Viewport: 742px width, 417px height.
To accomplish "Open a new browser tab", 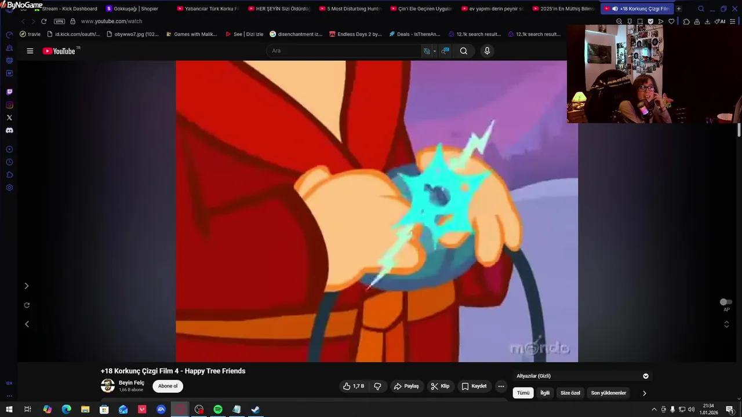I will [679, 9].
